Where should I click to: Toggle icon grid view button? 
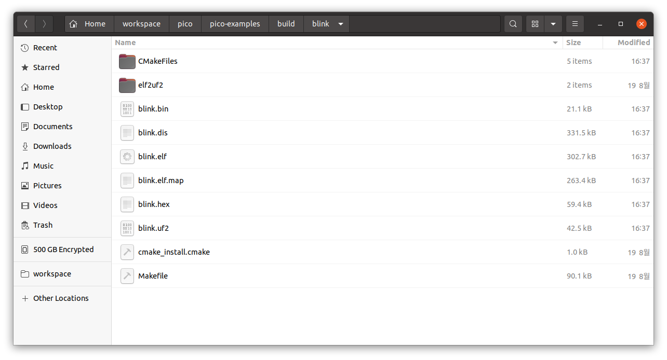(535, 24)
